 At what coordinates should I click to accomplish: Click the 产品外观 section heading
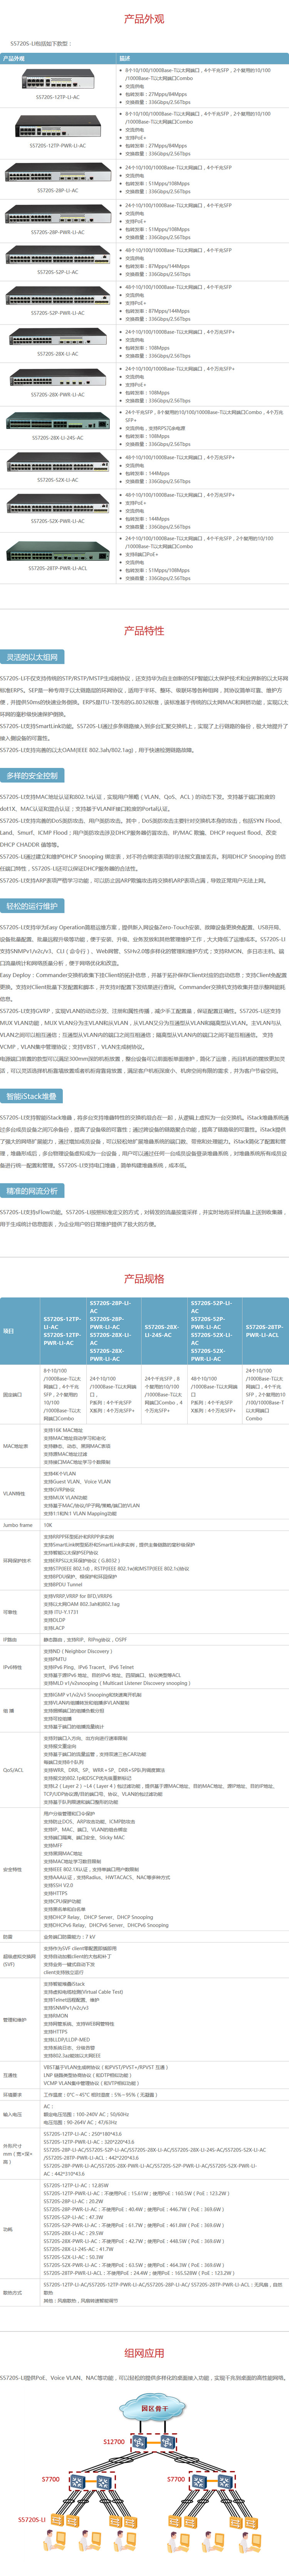tap(144, 19)
